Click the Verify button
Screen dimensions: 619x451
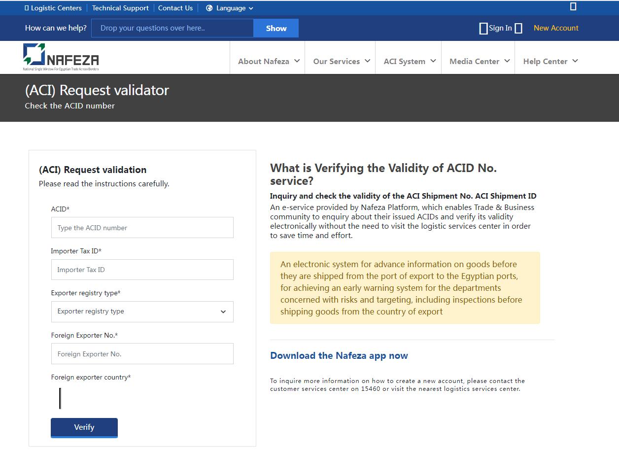[x=84, y=427]
